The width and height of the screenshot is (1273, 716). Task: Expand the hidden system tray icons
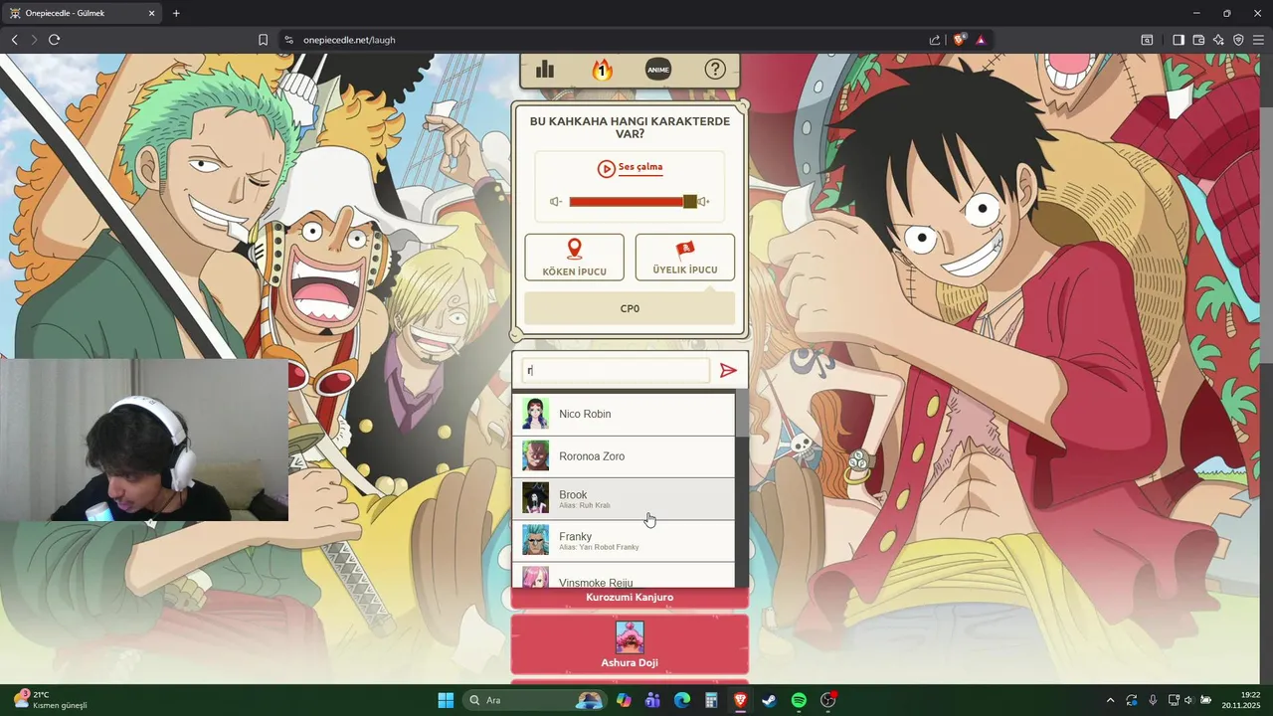(1110, 700)
